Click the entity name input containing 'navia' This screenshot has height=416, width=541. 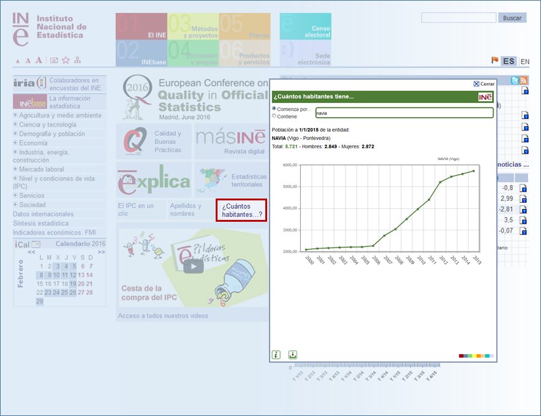(404, 113)
